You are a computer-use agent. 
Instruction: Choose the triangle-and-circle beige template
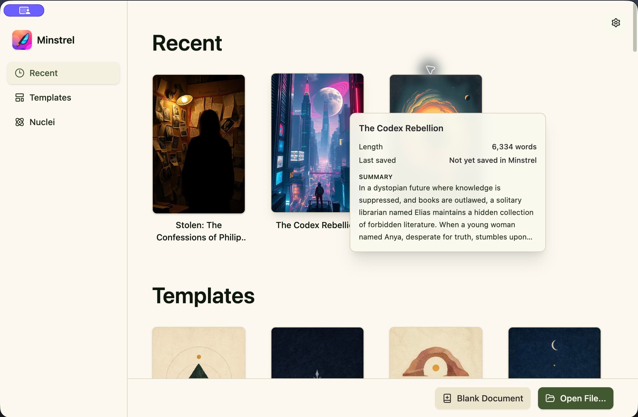coord(199,353)
